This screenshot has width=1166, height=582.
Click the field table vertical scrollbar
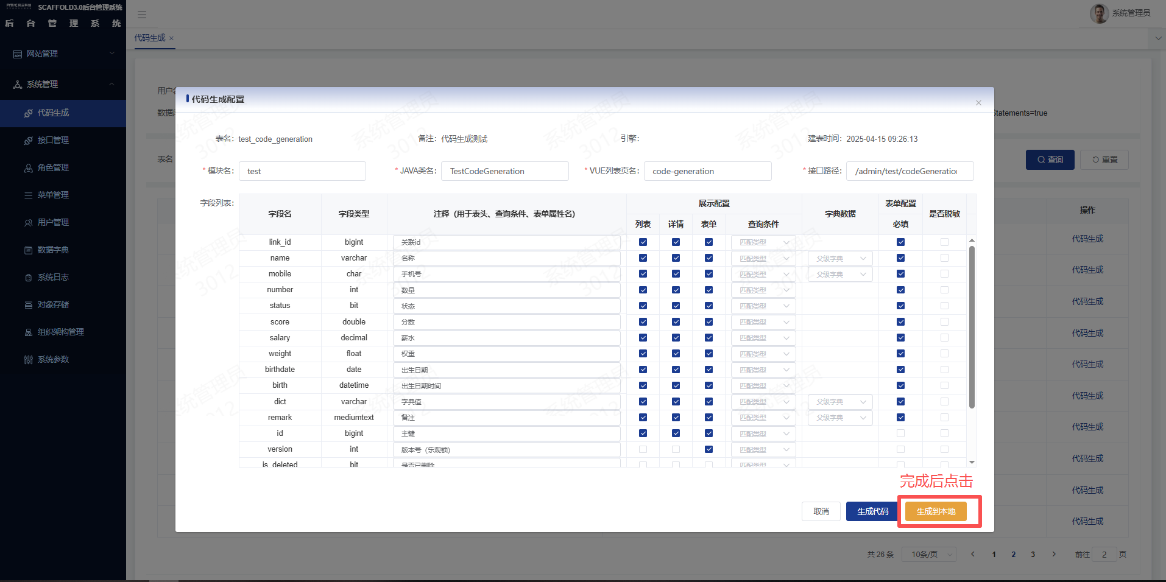coord(972,326)
